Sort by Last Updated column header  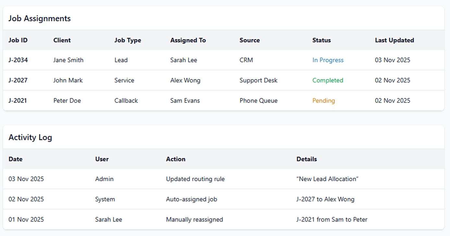pos(394,40)
